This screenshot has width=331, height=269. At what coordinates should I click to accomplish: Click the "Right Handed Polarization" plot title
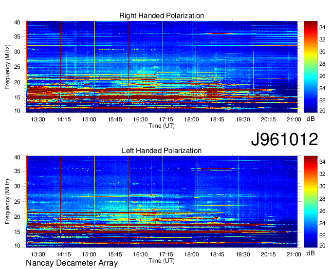pos(162,16)
